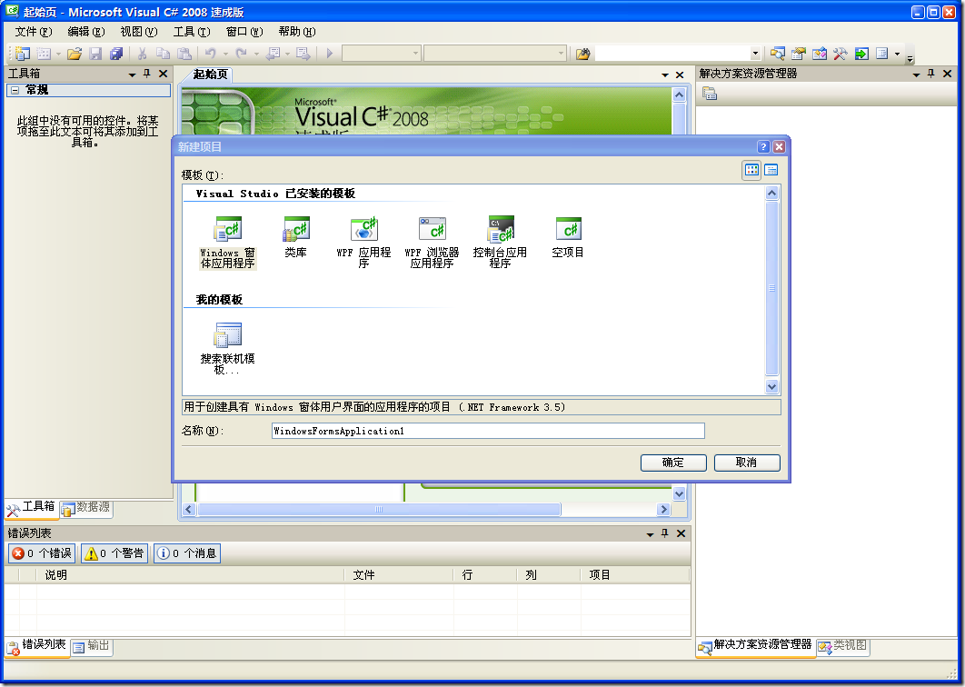965x687 pixels.
Task: Click the 说明 column header in error list
Action: point(190,575)
